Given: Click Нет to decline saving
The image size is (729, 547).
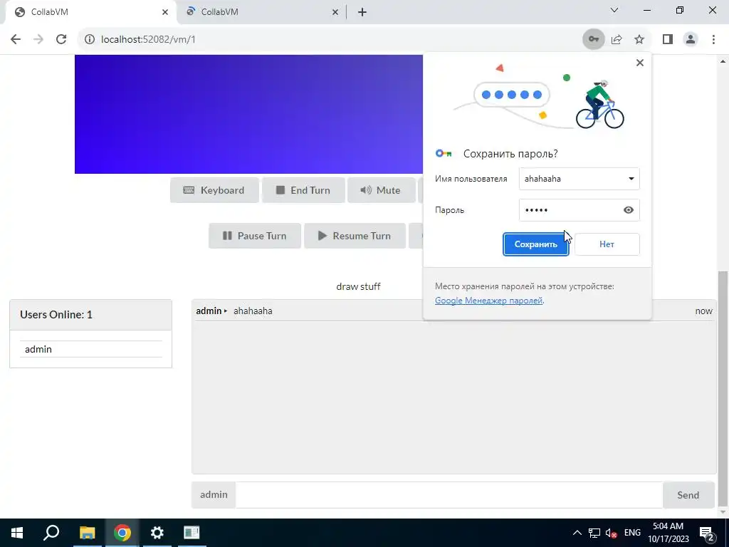Looking at the screenshot, I should coord(607,244).
